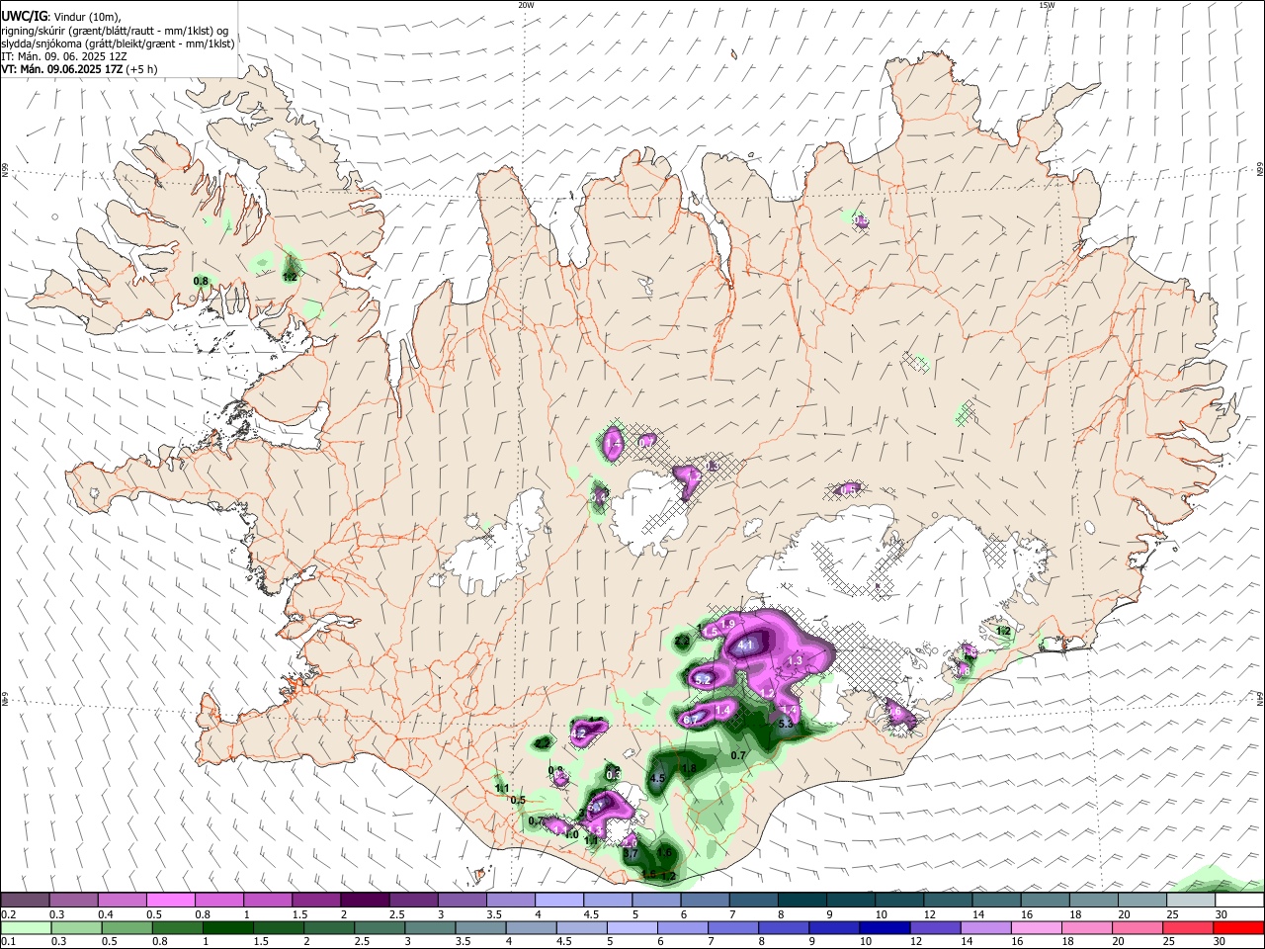Screen dimensions: 1265x949
Task: Select the white swatch ending the top legend
Action: click(1239, 900)
